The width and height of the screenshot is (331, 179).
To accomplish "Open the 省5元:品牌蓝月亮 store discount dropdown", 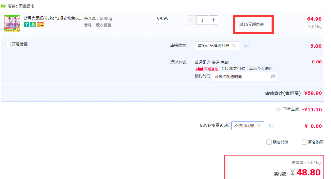I will tap(217, 46).
